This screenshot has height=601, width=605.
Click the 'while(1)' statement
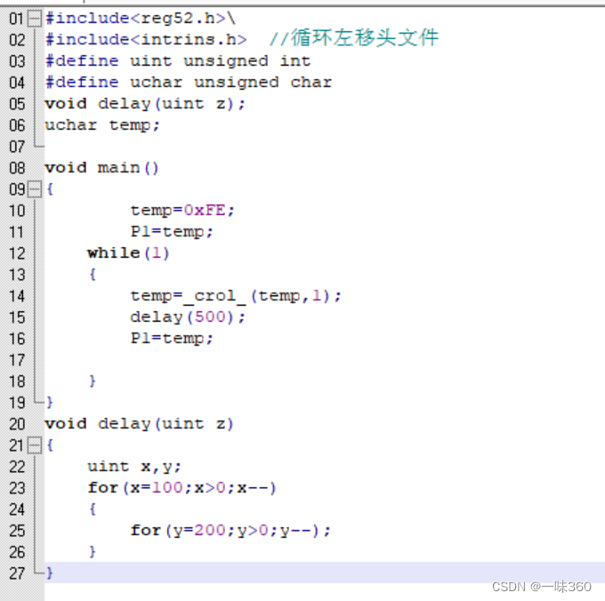coord(128,253)
